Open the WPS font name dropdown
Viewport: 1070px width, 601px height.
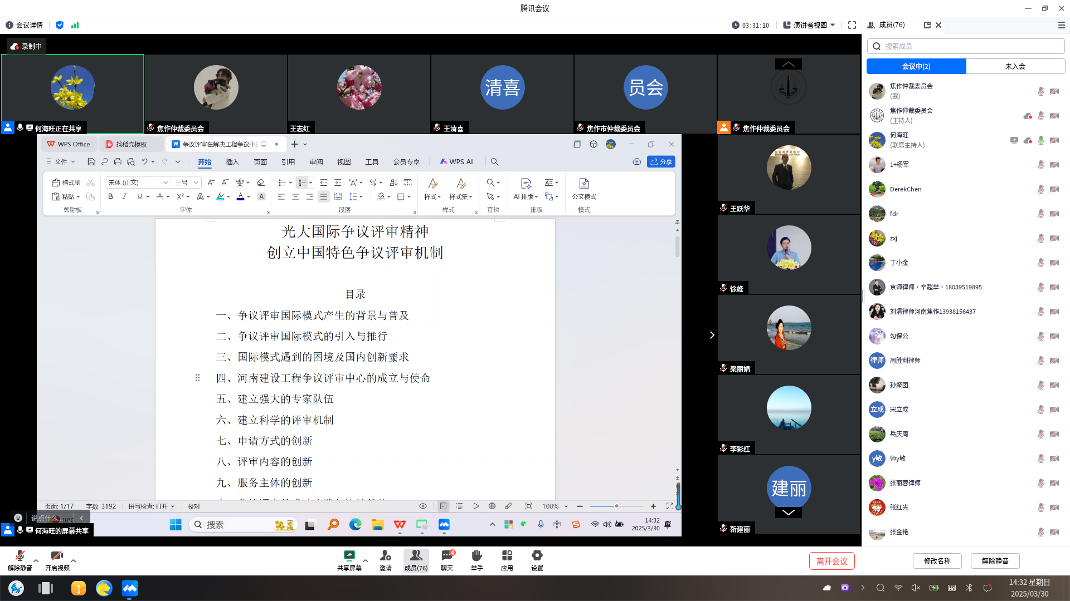tap(166, 183)
